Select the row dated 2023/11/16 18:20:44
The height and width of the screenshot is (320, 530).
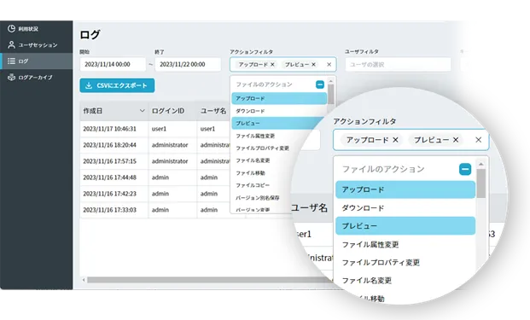(154, 145)
